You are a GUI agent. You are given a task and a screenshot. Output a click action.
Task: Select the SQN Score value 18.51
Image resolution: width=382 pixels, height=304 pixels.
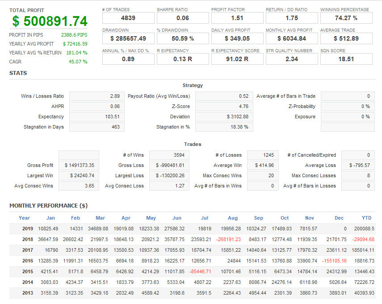point(346,59)
